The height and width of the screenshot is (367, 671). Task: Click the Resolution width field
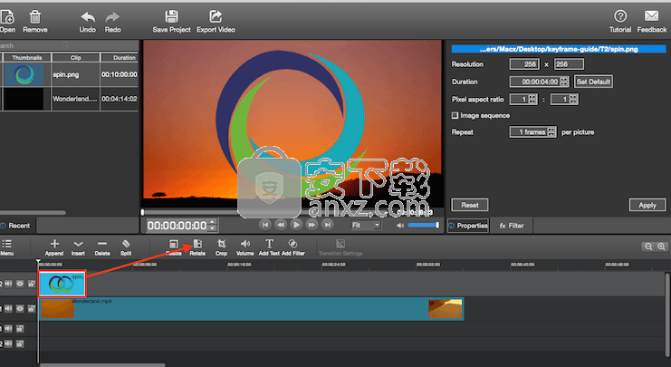click(524, 64)
